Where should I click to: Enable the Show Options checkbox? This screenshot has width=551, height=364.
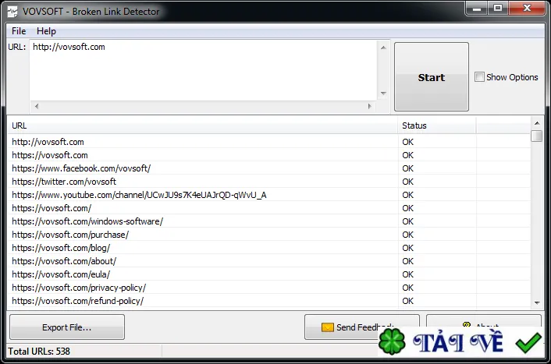479,77
